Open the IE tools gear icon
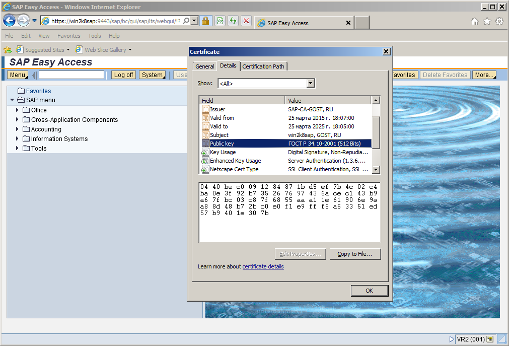This screenshot has height=346, width=509. (x=499, y=21)
